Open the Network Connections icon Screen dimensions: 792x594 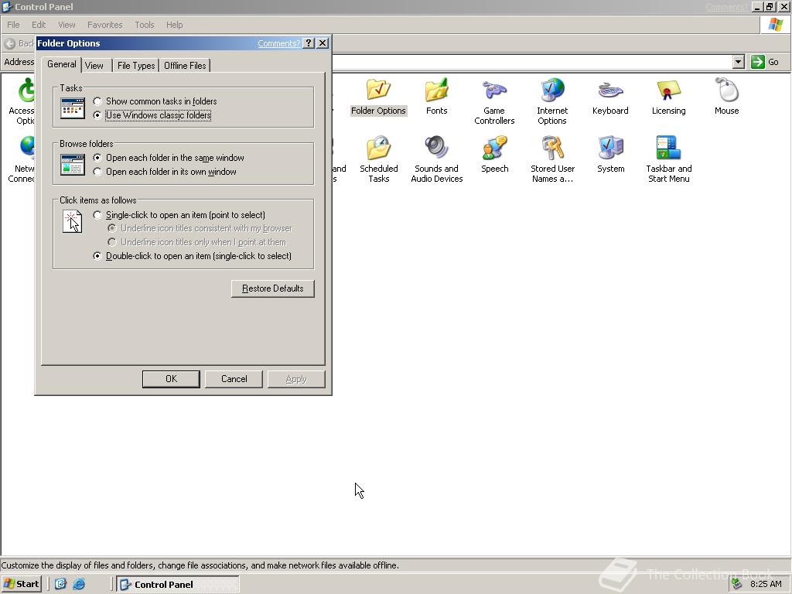point(22,159)
